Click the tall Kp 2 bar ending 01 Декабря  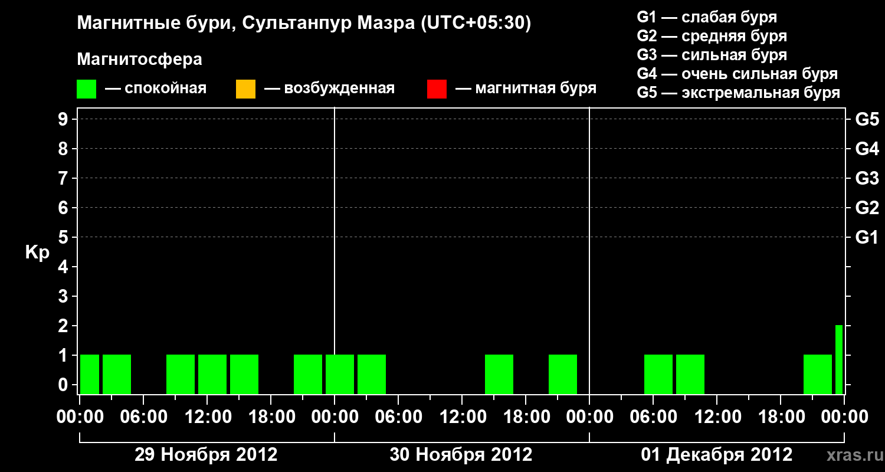click(839, 359)
